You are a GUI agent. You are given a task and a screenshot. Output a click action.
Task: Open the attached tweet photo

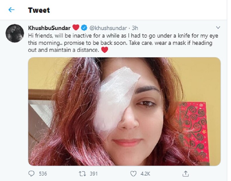124,112
